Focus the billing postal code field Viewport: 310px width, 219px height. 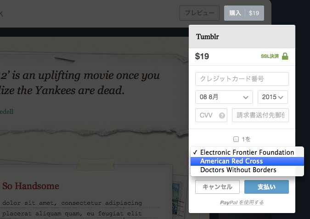click(260, 115)
